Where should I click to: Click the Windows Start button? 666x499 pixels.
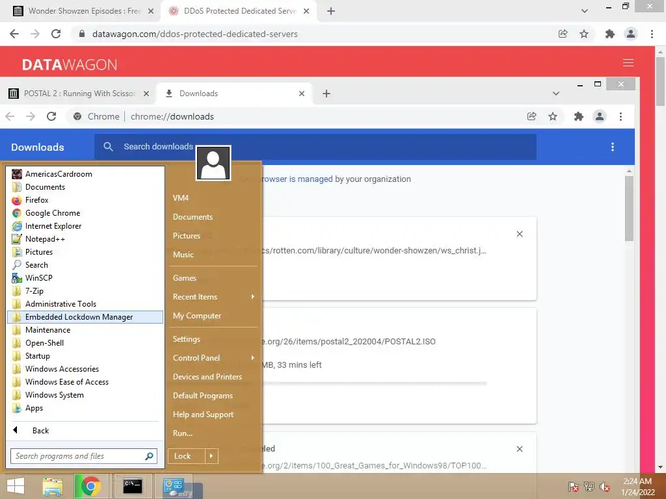coord(16,486)
